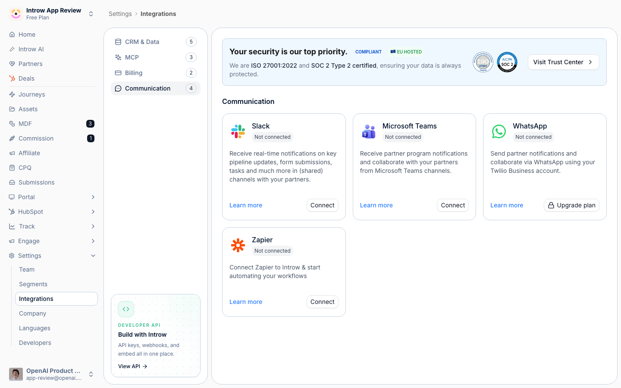This screenshot has width=621, height=388.
Task: Click the Developer API code icon
Action: pos(126,309)
